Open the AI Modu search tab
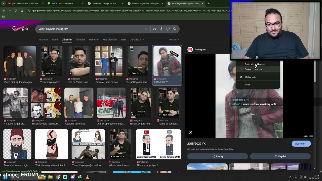Screen dimensions: 322x181 [x=43, y=39]
